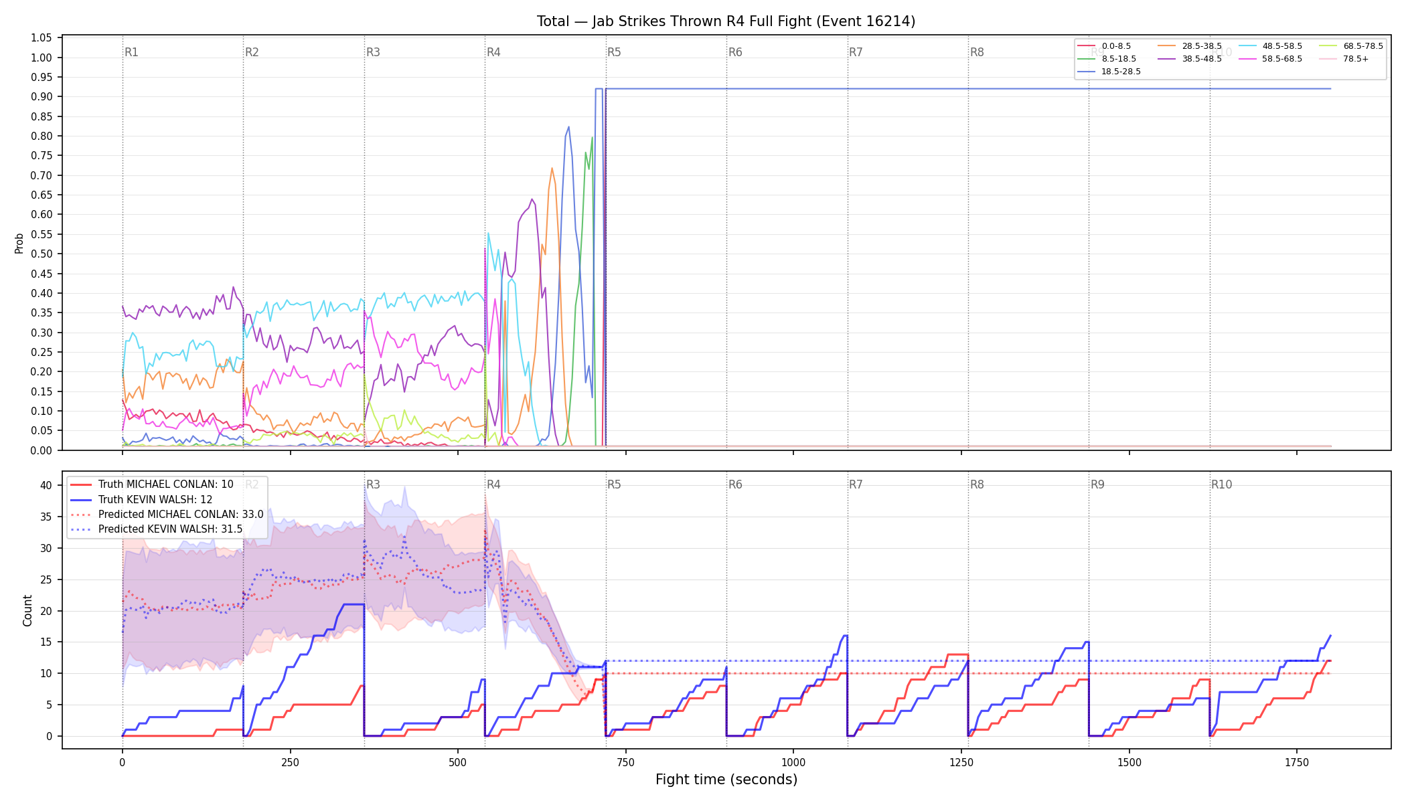The width and height of the screenshot is (1406, 803).
Task: Click the cyan 48.5-58.5 legend line swatch
Action: tap(1247, 46)
